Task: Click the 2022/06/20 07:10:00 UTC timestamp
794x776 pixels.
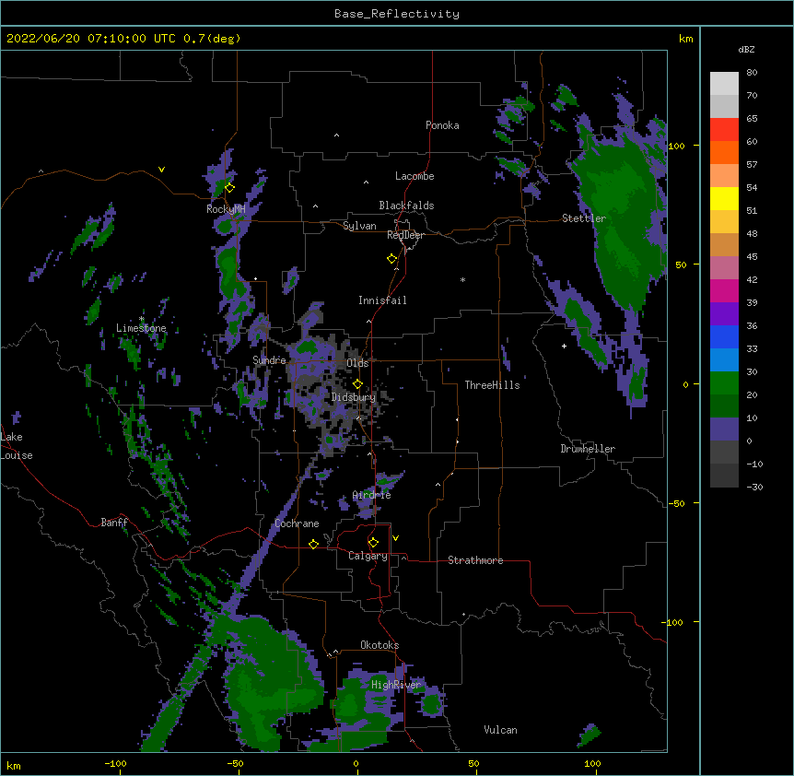Action: tap(91, 39)
